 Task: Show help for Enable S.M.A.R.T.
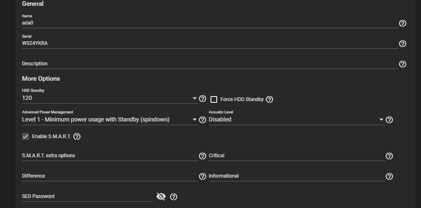point(77,136)
